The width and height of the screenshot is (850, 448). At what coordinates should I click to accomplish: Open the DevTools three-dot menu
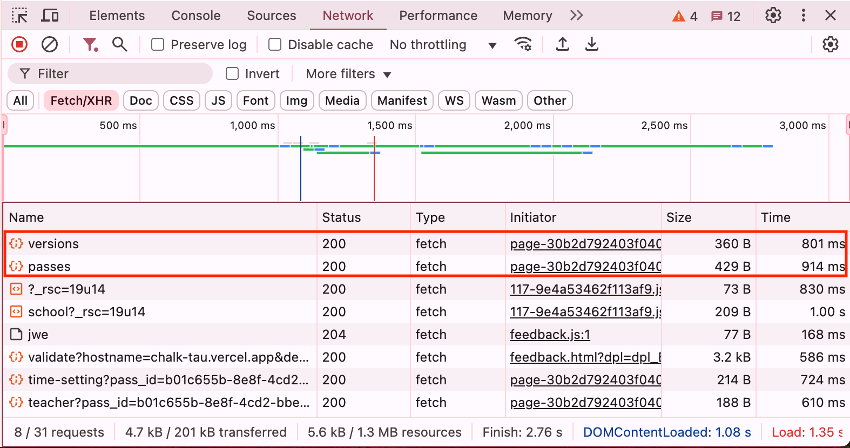tap(804, 16)
